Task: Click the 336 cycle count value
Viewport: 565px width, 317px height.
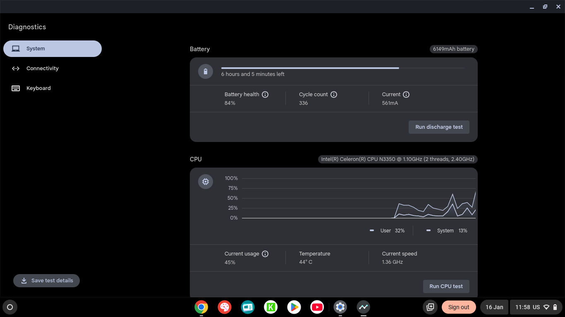Action: coord(304,103)
